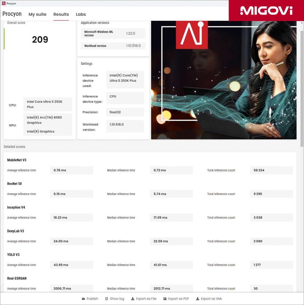Click ResNet 50 average time 6.16 ms
The height and width of the screenshot is (305, 304).
[x=71, y=194]
